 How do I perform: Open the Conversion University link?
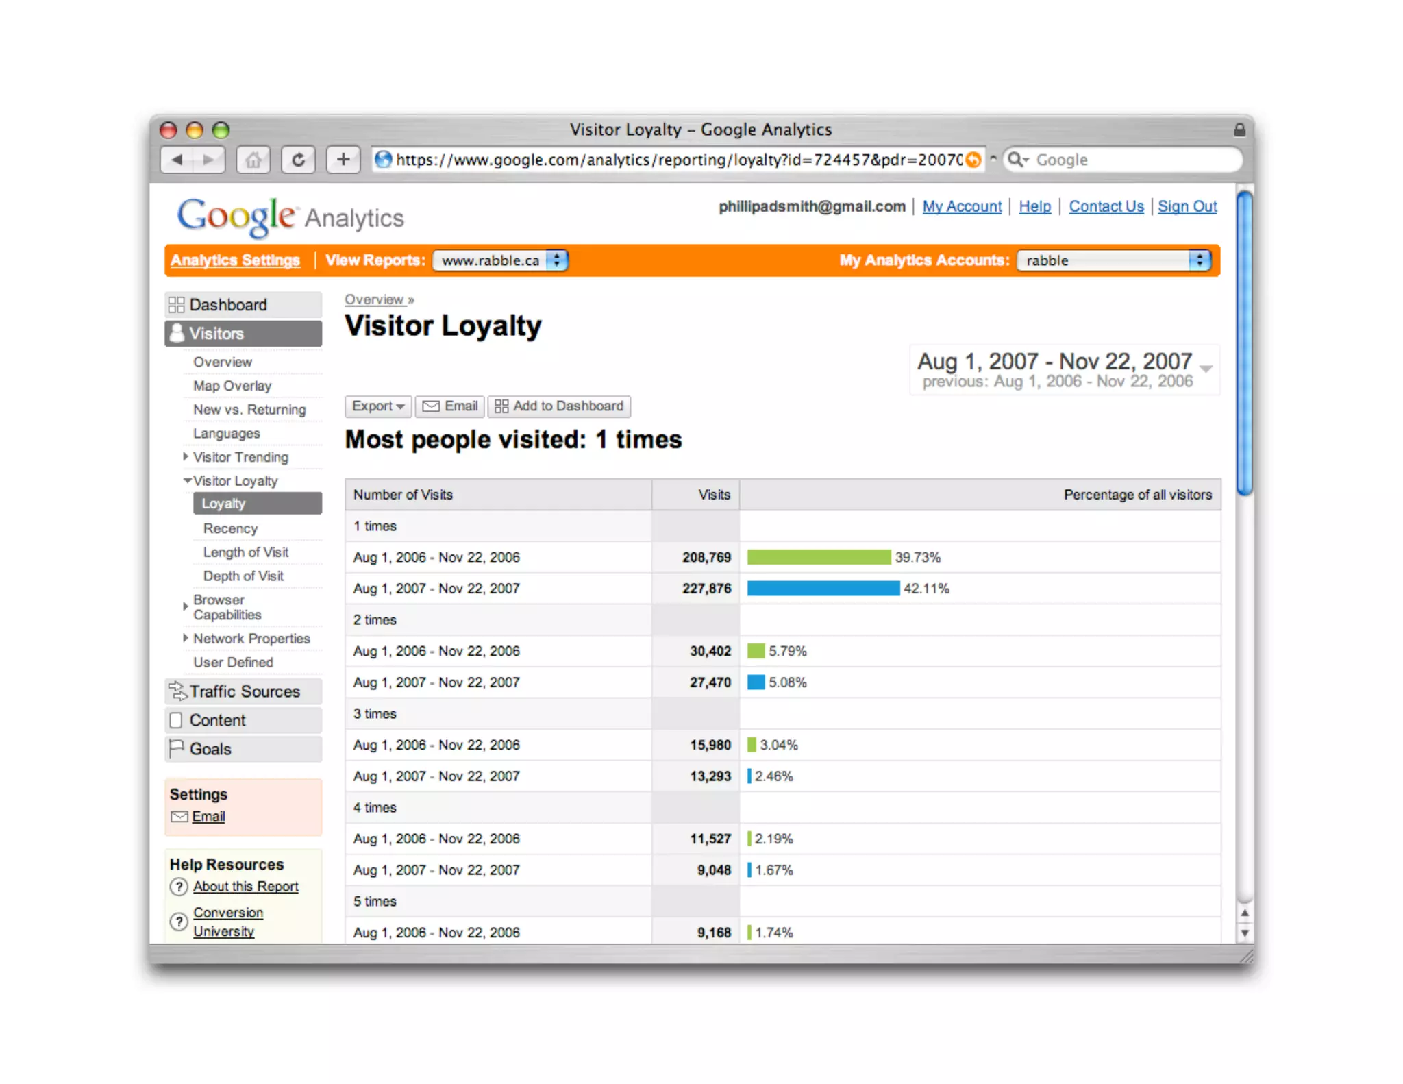pyautogui.click(x=228, y=922)
